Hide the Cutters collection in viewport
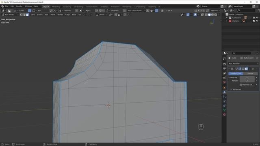 [x=257, y=21]
